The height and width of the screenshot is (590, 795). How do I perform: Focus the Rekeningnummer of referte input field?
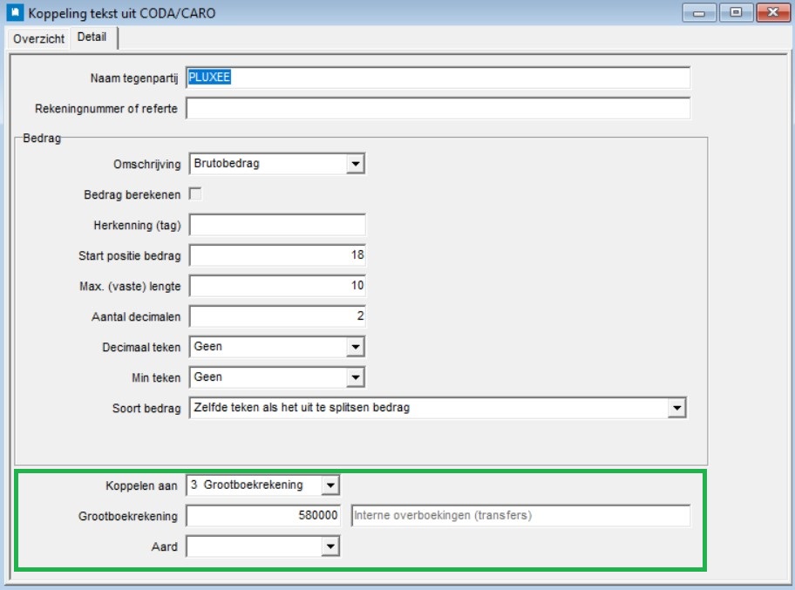tap(438, 109)
